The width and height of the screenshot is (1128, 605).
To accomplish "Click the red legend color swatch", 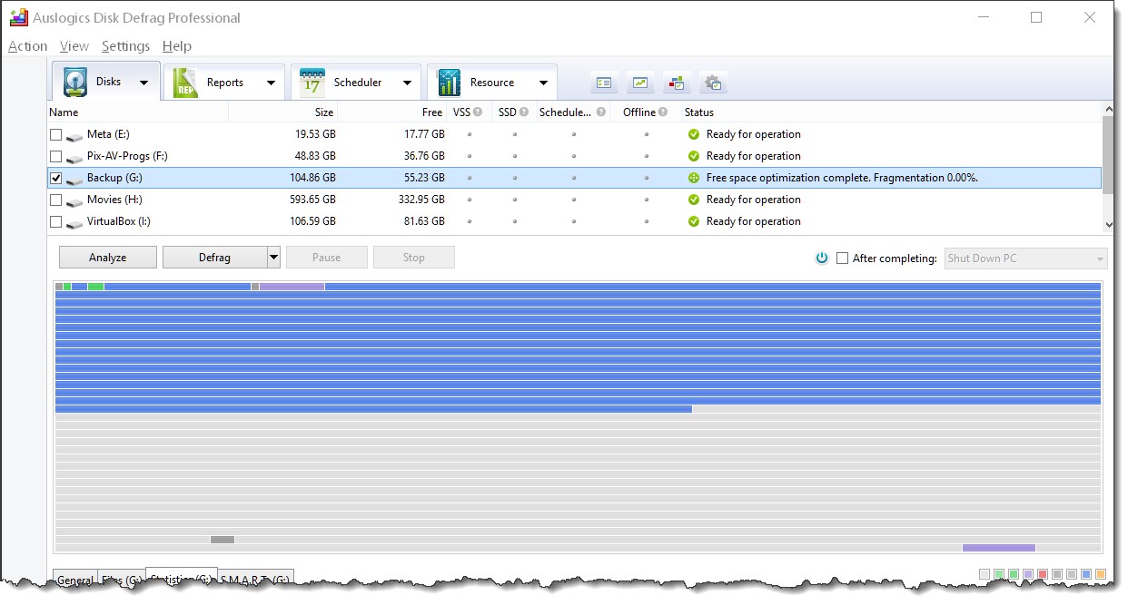I will coord(1043,575).
